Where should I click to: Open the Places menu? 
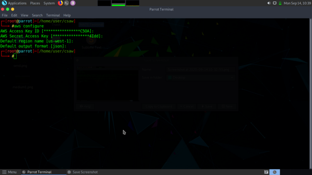[x=35, y=3]
